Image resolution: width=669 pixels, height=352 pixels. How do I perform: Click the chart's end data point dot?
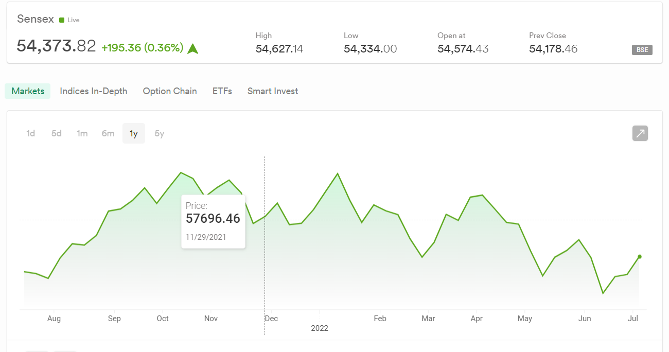point(640,256)
